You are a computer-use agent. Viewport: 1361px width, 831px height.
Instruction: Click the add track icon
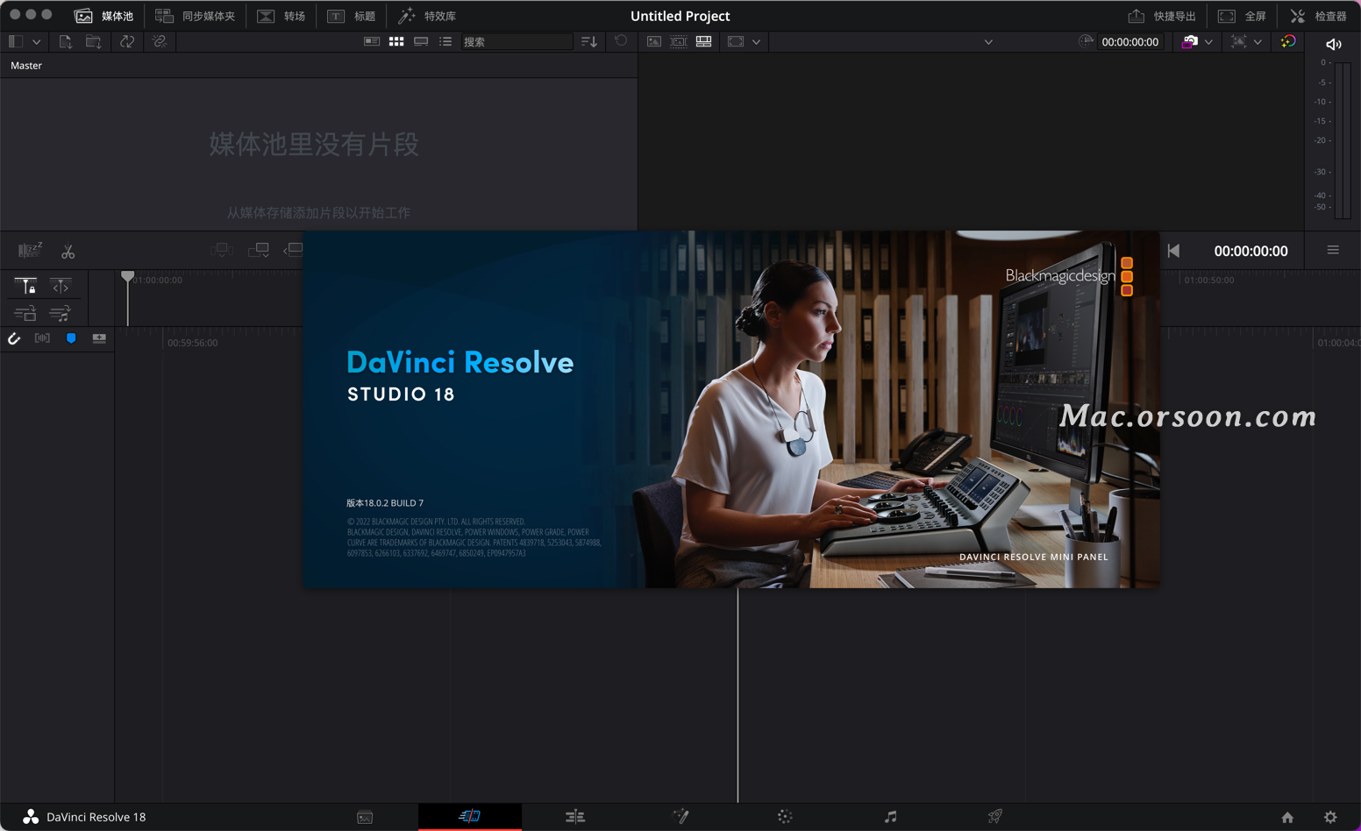coord(99,338)
